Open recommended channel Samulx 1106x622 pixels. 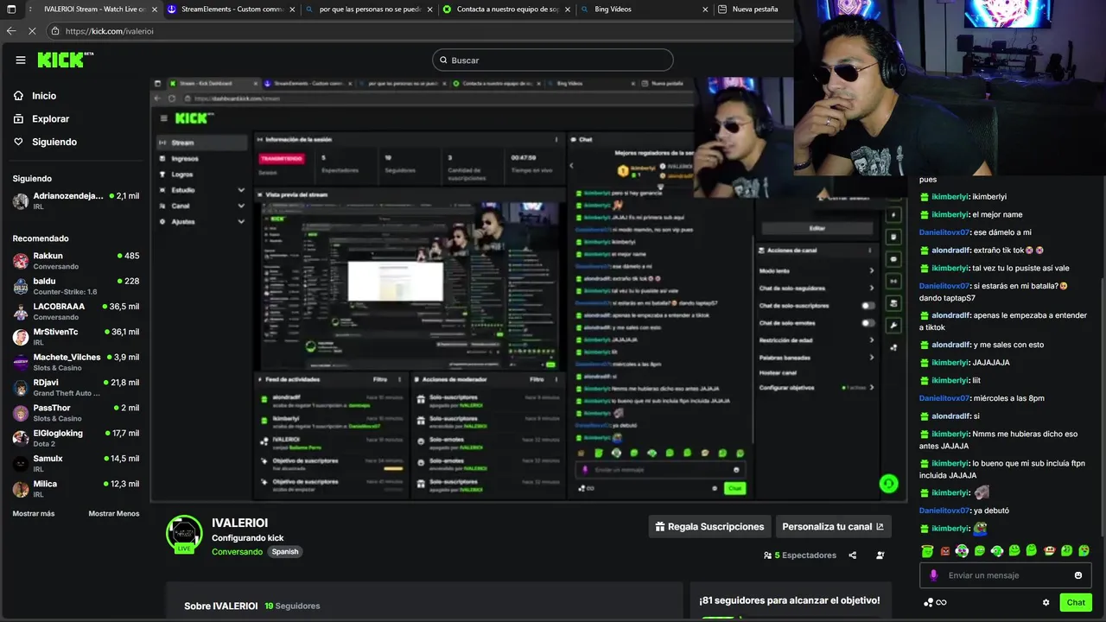click(x=76, y=464)
